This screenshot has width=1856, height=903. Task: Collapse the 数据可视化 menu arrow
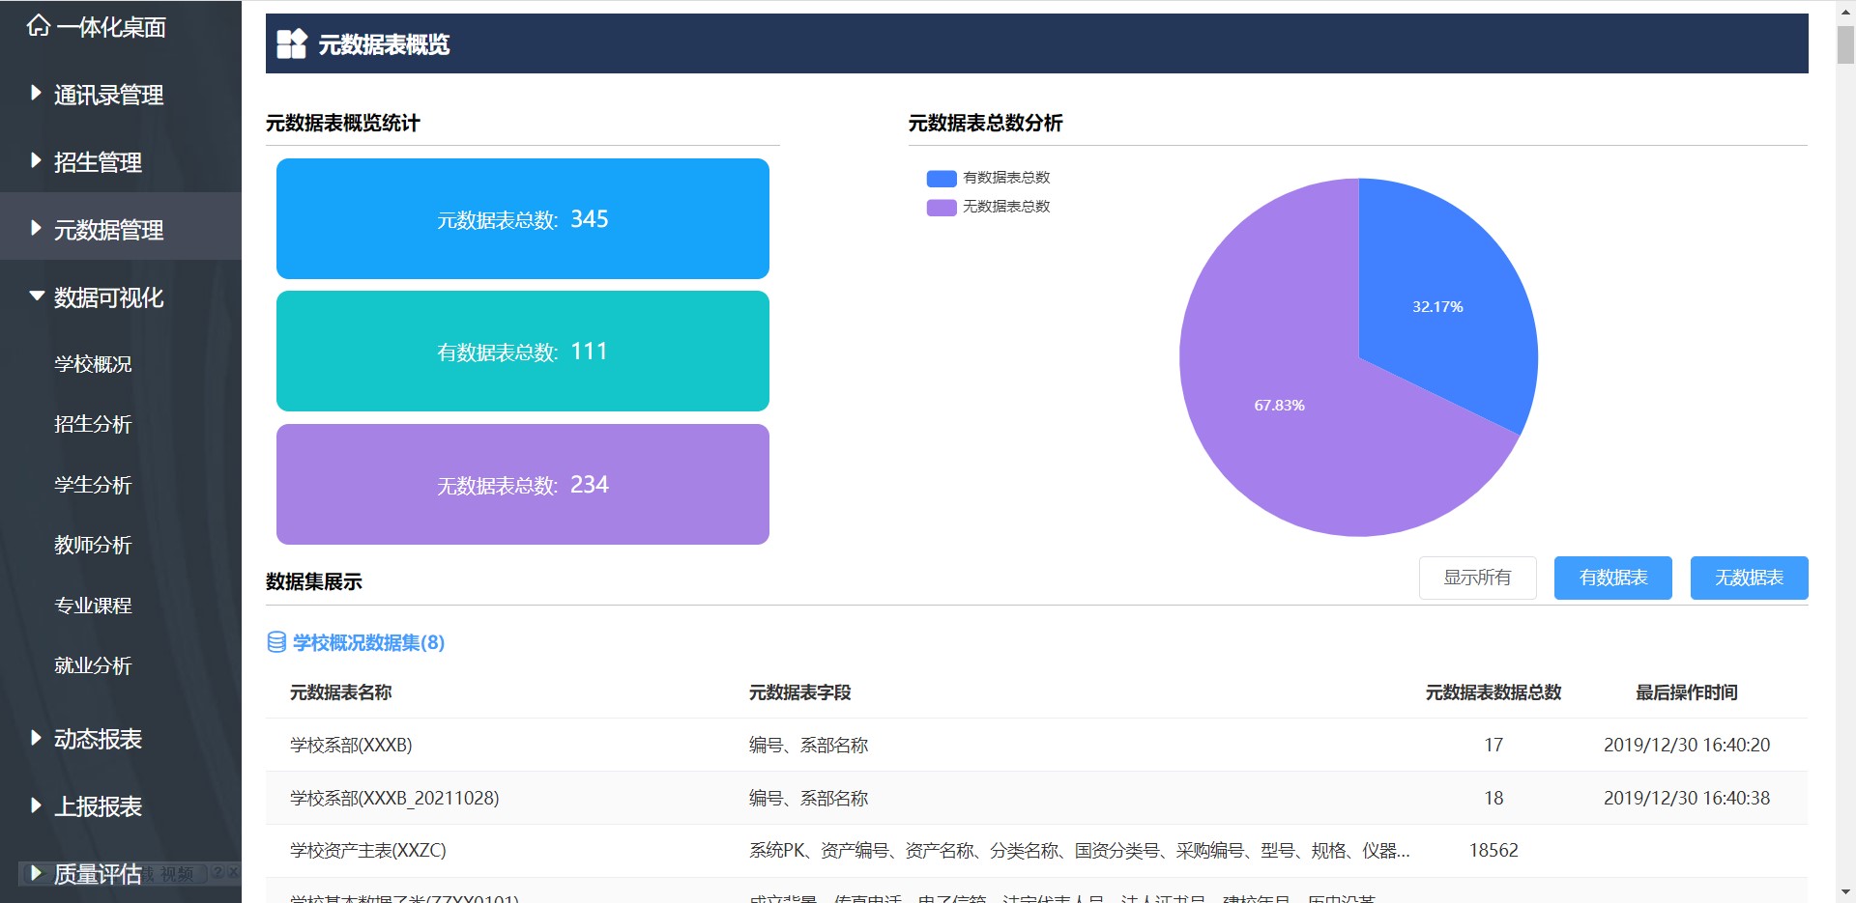click(x=37, y=296)
